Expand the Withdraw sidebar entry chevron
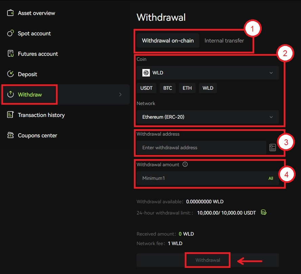The height and width of the screenshot is (274, 301). 120,95
